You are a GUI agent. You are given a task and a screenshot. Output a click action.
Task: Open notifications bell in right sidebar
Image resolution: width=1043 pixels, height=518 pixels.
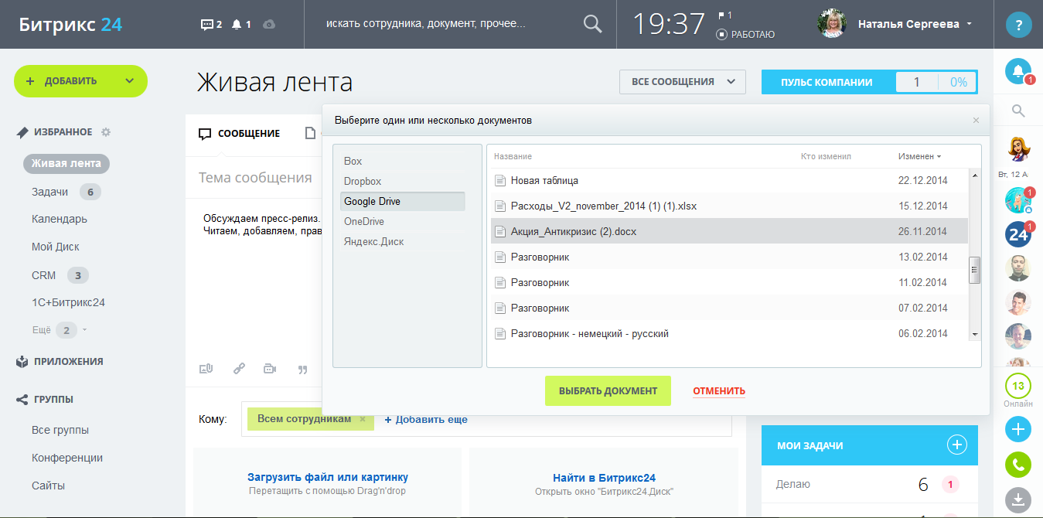pyautogui.click(x=1018, y=72)
